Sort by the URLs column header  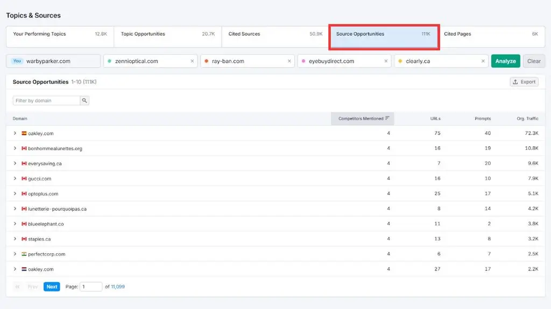click(435, 119)
